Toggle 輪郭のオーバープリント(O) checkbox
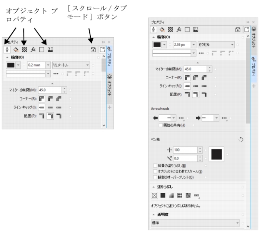The image size is (260, 231). [155, 177]
